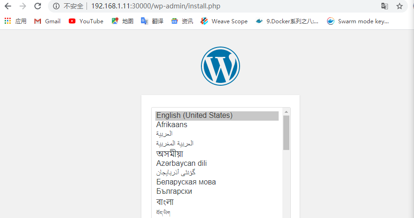Go back with the browser back arrow

click(x=8, y=6)
